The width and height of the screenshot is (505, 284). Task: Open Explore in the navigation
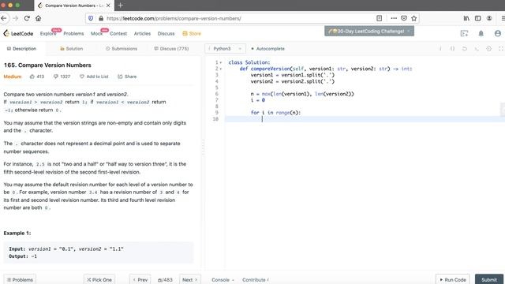[x=48, y=33]
